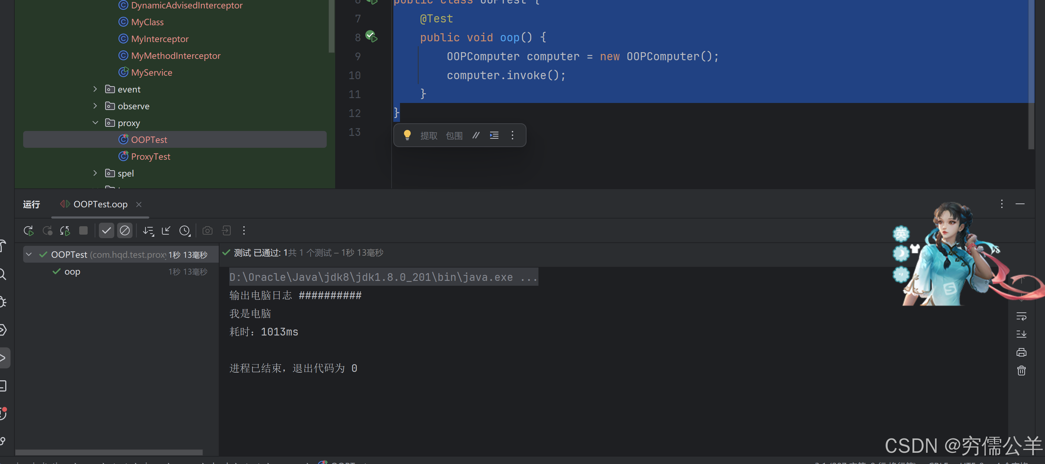Image resolution: width=1045 pixels, height=464 pixels.
Task: Click 提取 extract action in popup
Action: 428,136
